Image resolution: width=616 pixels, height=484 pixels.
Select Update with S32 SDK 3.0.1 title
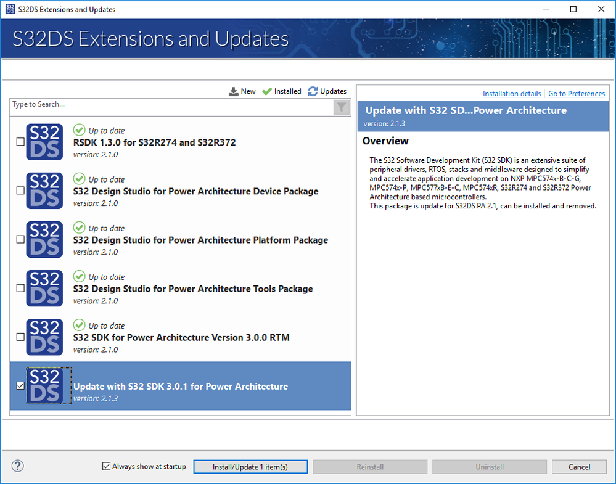pos(180,386)
